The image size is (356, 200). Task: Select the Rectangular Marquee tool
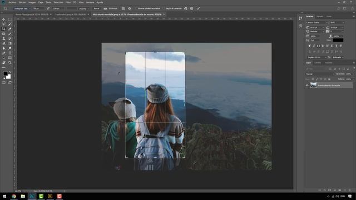tap(10, 19)
